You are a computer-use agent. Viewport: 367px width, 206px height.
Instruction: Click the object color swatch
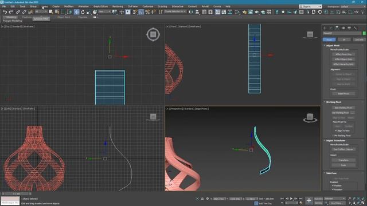pos(364,33)
